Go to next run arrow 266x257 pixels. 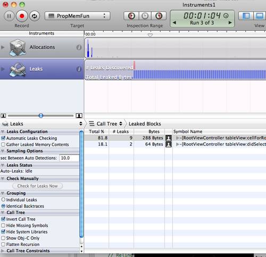point(230,22)
